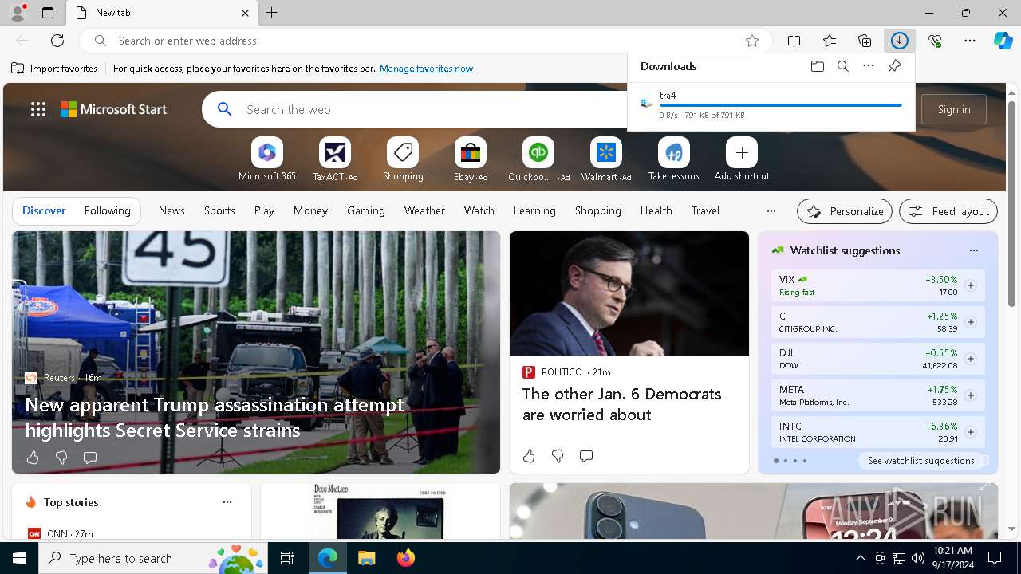The width and height of the screenshot is (1021, 574).
Task: Click Manage favorites now link
Action: coord(426,69)
